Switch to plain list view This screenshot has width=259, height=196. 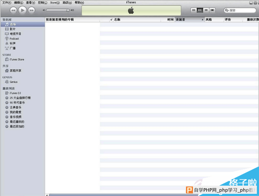coord(193,10)
